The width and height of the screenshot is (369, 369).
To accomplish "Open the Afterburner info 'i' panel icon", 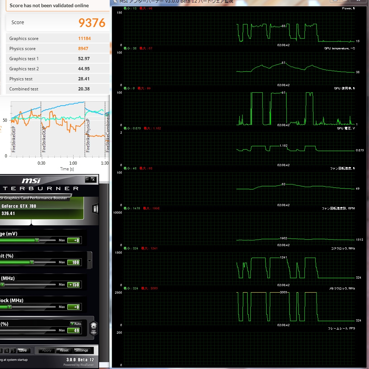I will tap(95, 209).
